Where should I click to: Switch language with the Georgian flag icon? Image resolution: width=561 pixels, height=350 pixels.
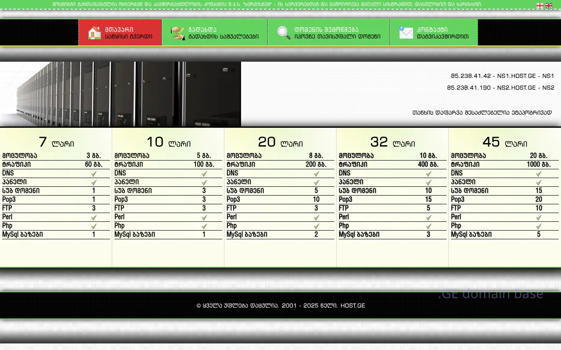click(x=540, y=6)
